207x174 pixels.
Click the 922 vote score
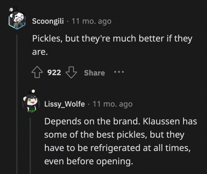click(x=54, y=73)
